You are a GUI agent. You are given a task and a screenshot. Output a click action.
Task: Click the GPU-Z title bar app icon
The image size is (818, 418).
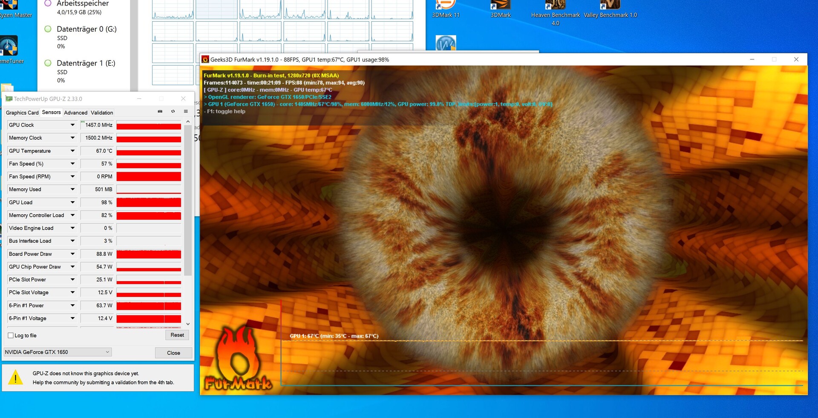click(9, 99)
